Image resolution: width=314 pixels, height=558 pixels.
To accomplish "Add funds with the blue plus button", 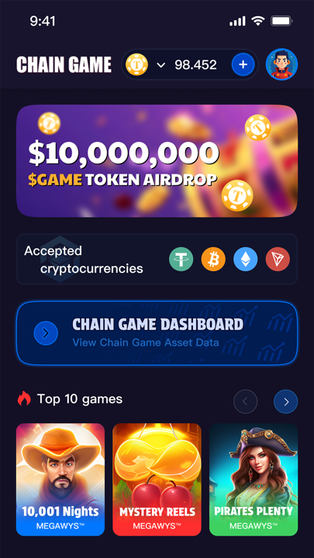I will pyautogui.click(x=243, y=64).
